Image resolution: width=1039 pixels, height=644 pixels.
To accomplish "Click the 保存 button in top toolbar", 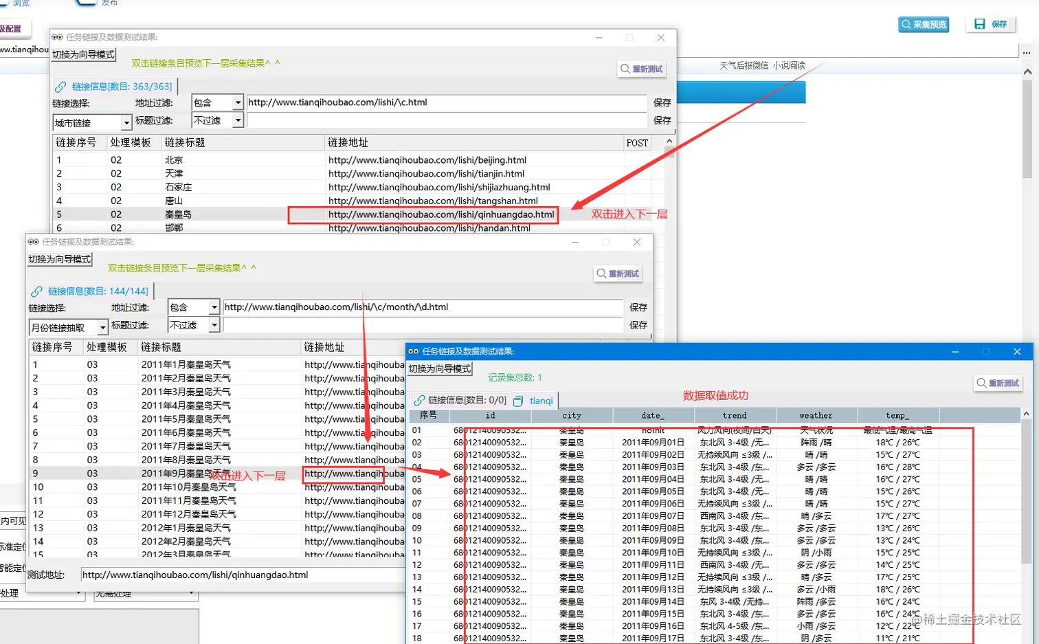I will (991, 24).
